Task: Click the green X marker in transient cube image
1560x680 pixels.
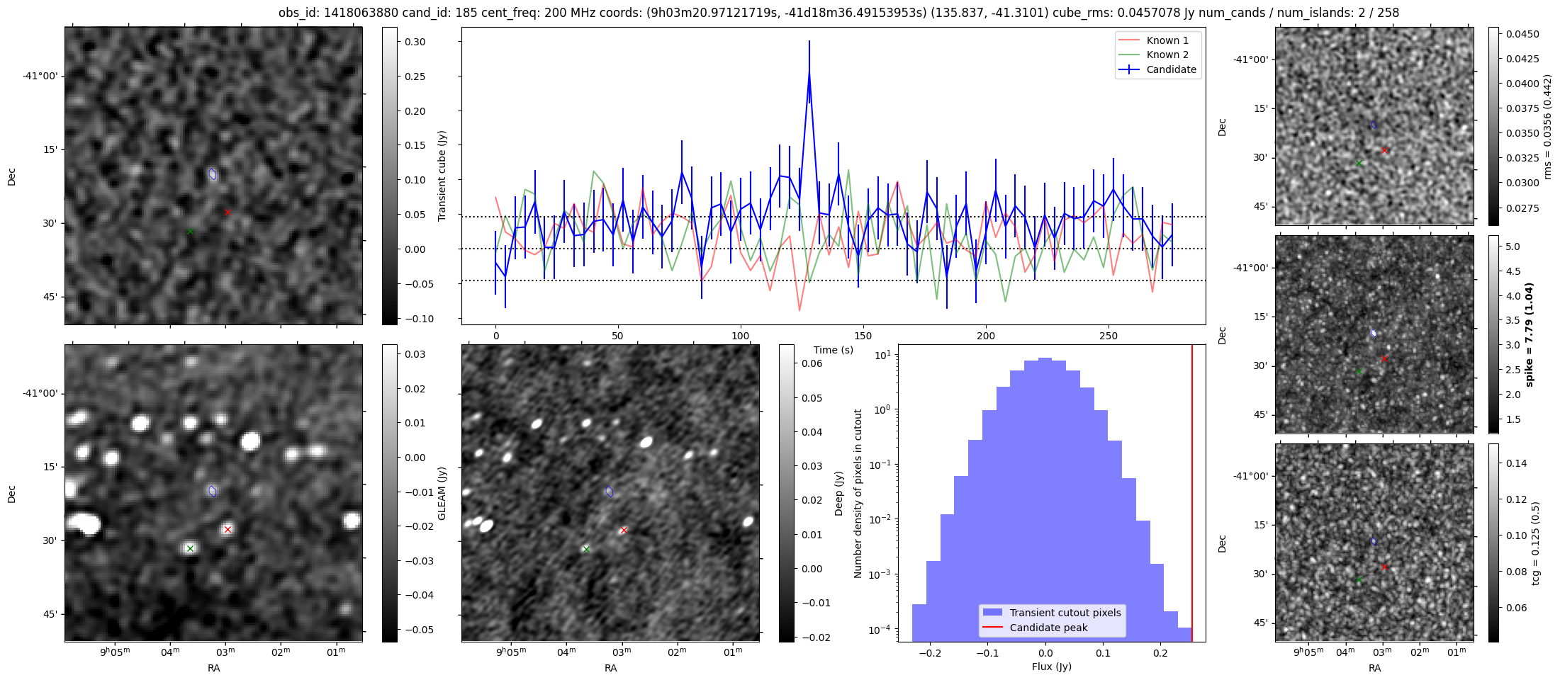Action: (x=190, y=232)
